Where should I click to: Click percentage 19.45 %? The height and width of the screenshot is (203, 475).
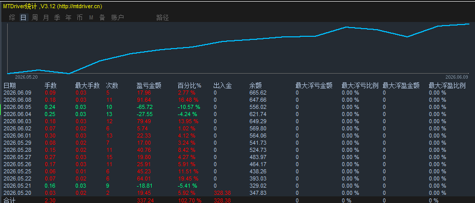pos(188,178)
